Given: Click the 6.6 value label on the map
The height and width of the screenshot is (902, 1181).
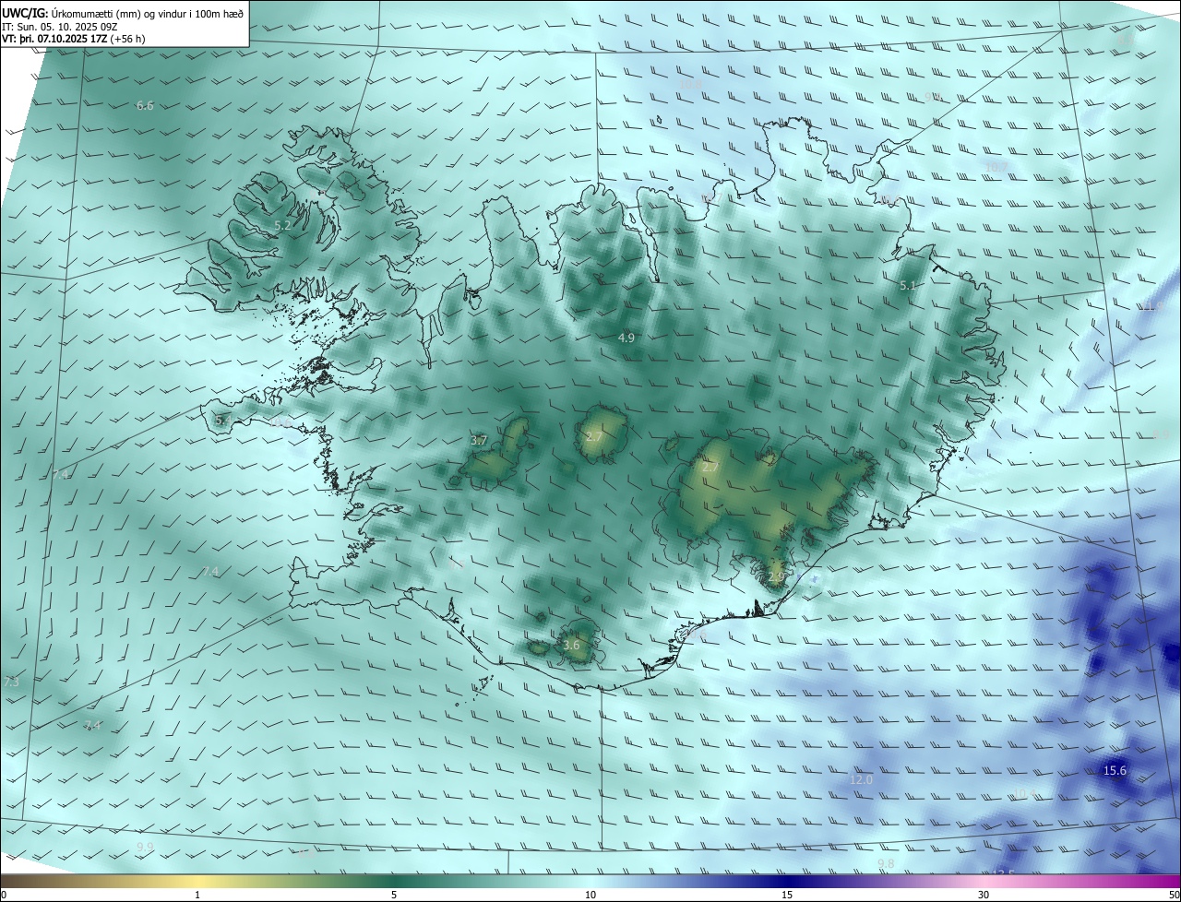Looking at the screenshot, I should coord(145,106).
